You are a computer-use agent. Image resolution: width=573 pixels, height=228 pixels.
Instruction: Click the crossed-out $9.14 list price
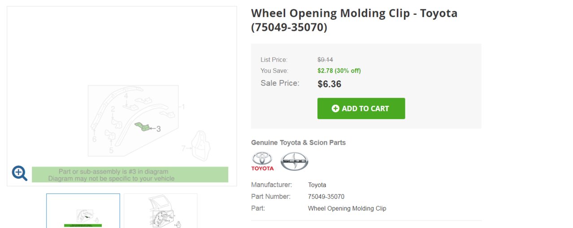325,60
